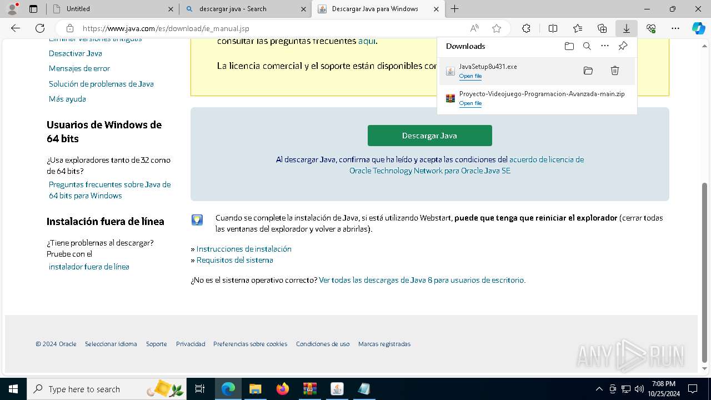Viewport: 711px width, 400px height.
Task: Open Settings and more ellipsis
Action: pos(675,28)
